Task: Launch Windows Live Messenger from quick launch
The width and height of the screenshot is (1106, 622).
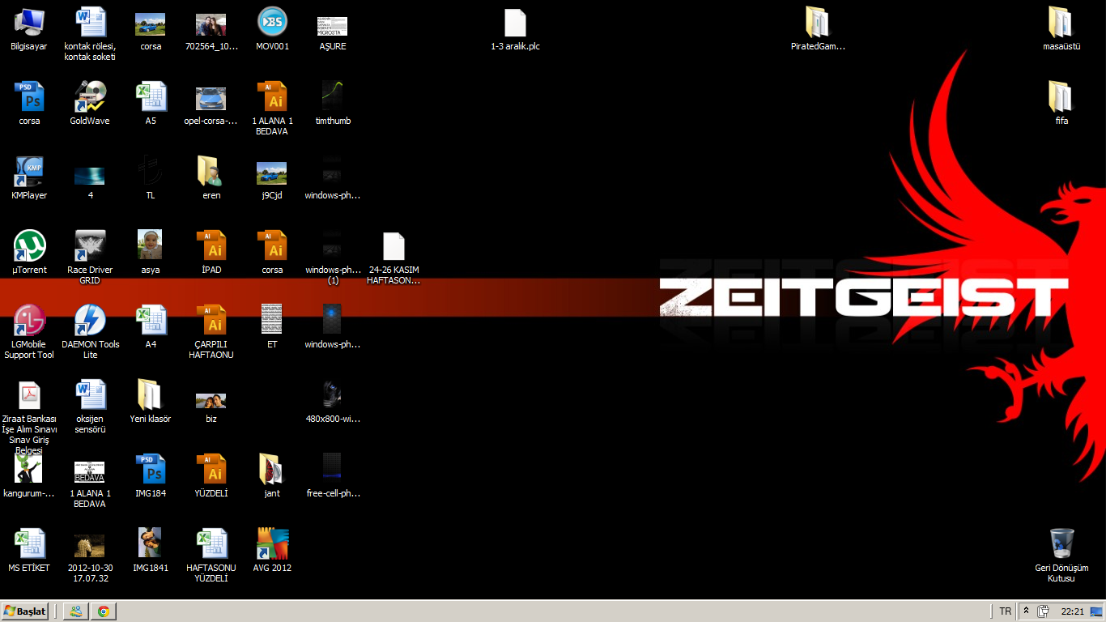Action: click(75, 611)
